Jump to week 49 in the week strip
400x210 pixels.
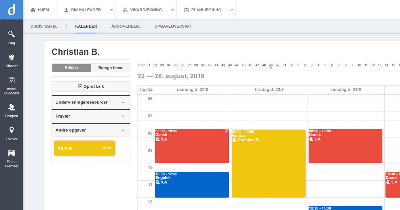click(x=271, y=65)
